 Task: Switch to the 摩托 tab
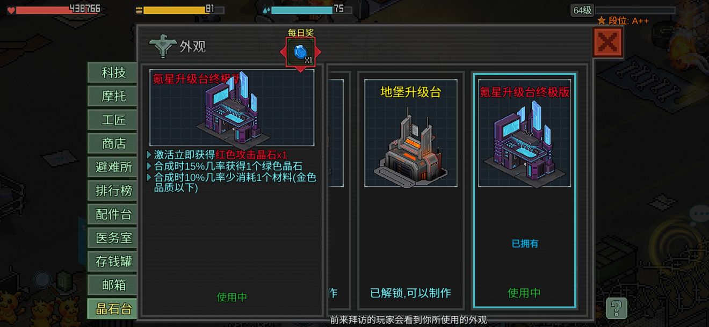click(x=113, y=96)
